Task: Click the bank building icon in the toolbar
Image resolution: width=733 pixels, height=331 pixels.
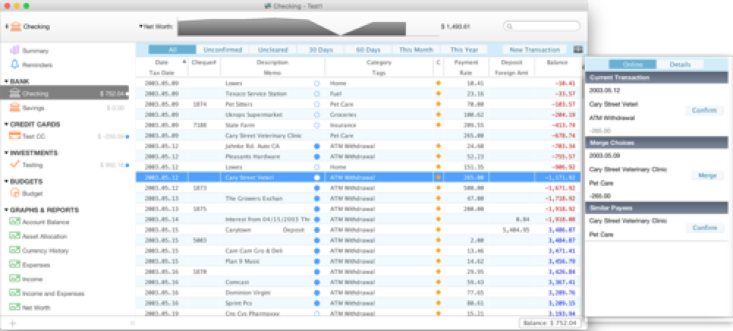Action: point(15,26)
